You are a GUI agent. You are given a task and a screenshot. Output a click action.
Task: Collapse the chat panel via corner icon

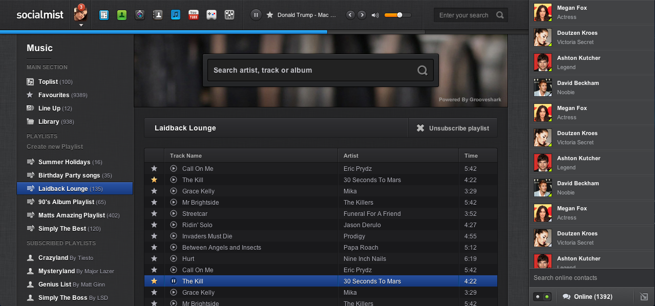click(644, 297)
